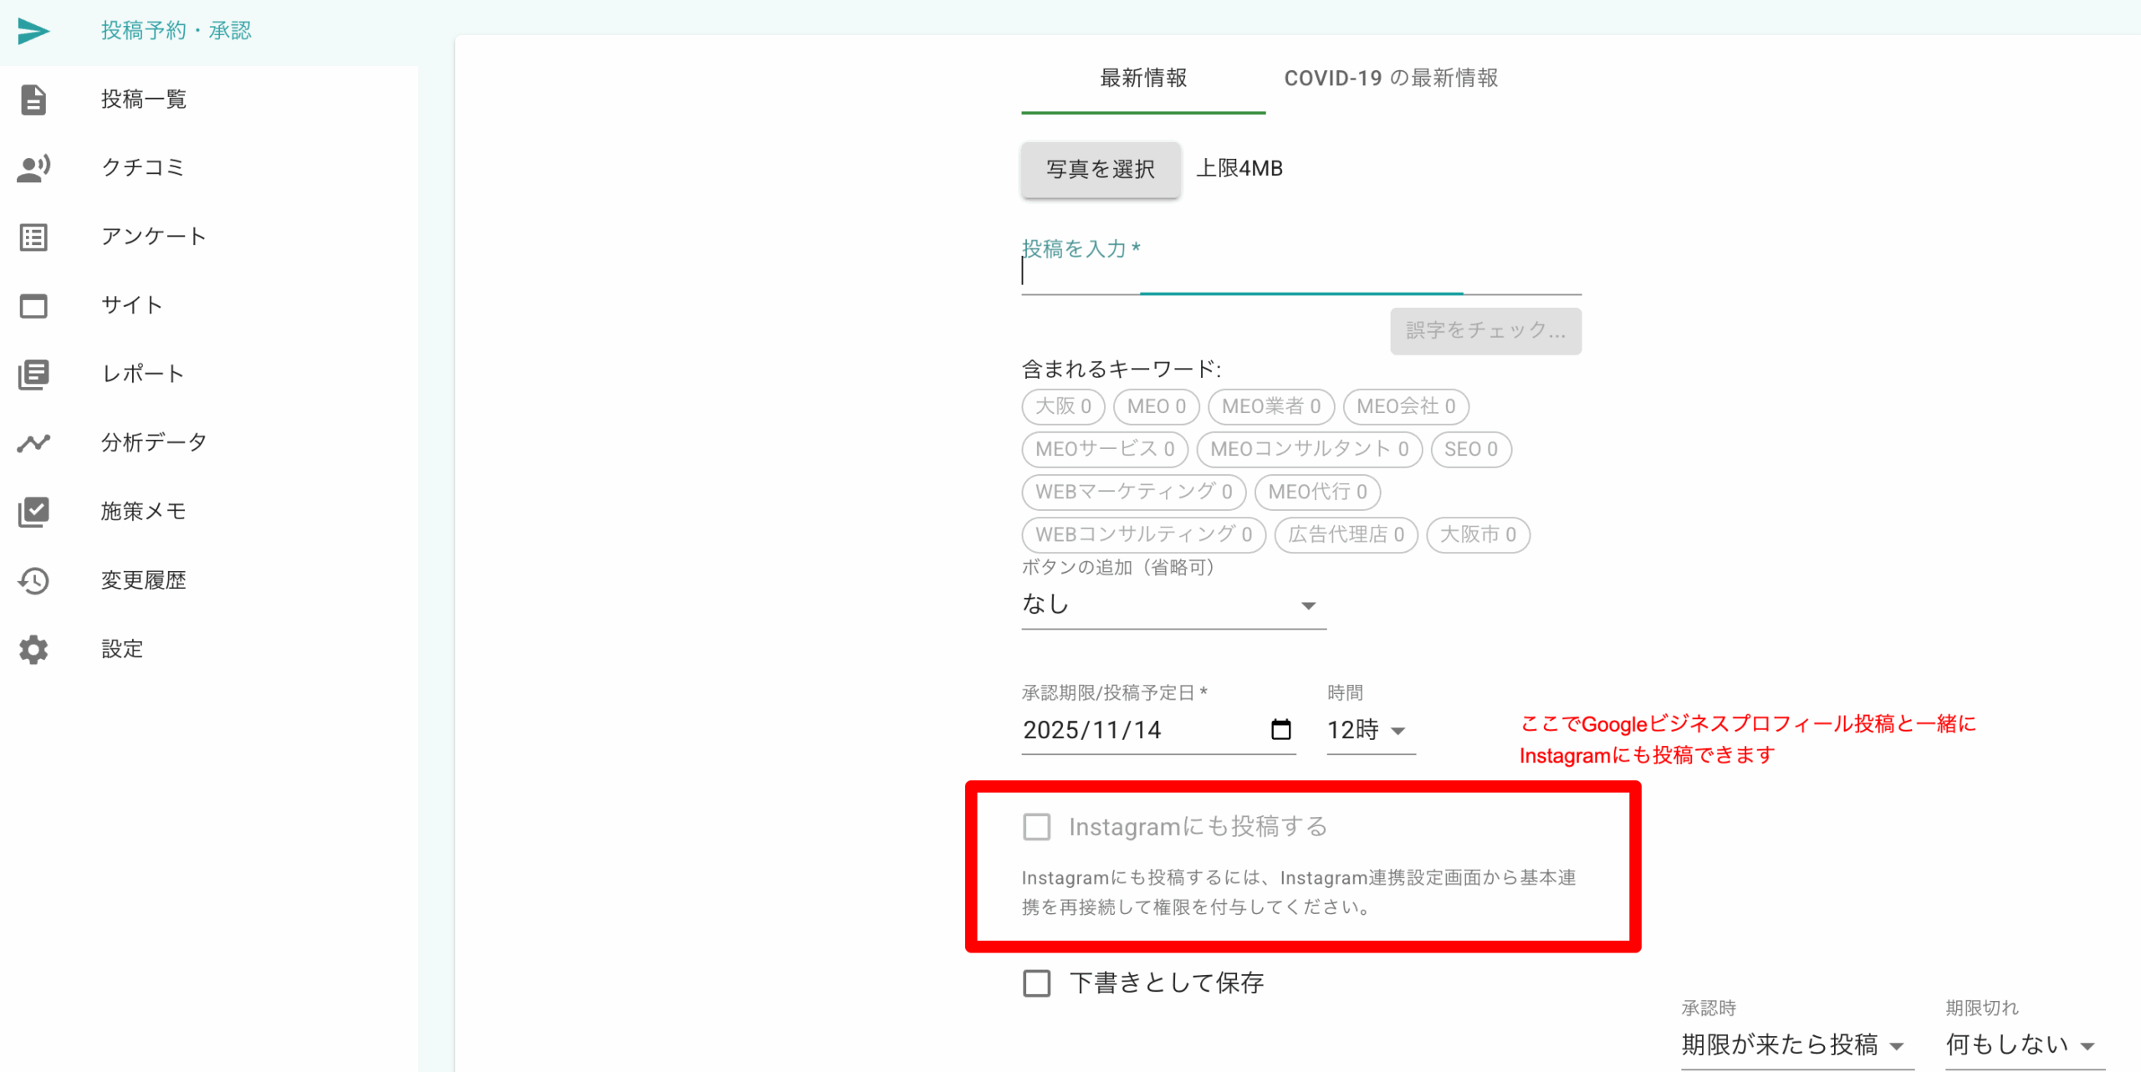Click the 写真を選択 button
The width and height of the screenshot is (2141, 1072).
coord(1100,169)
